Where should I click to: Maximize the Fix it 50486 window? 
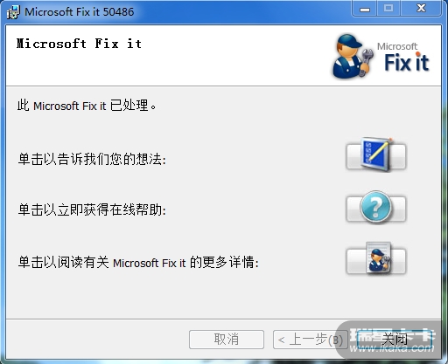click(x=388, y=9)
